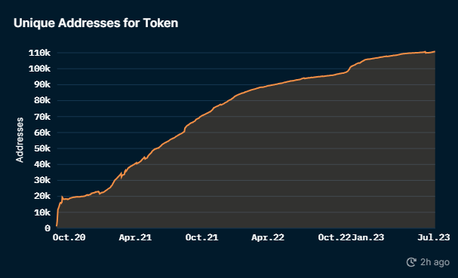Select the 10k y-axis label
458x278 pixels.
(42, 212)
